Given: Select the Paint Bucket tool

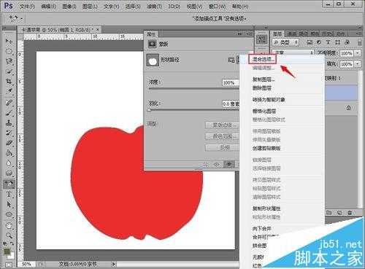Looking at the screenshot, I should coord(9,153).
